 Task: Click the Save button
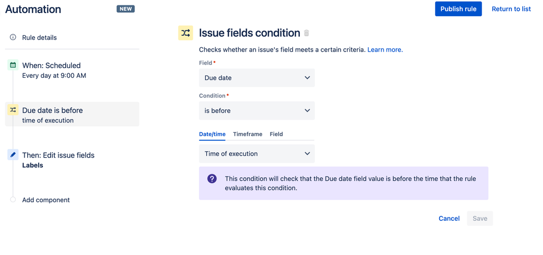[480, 219]
